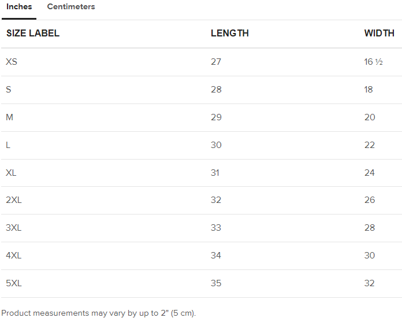The height and width of the screenshot is (318, 402).
Task: Click the M length value 29
Action: [x=216, y=117]
